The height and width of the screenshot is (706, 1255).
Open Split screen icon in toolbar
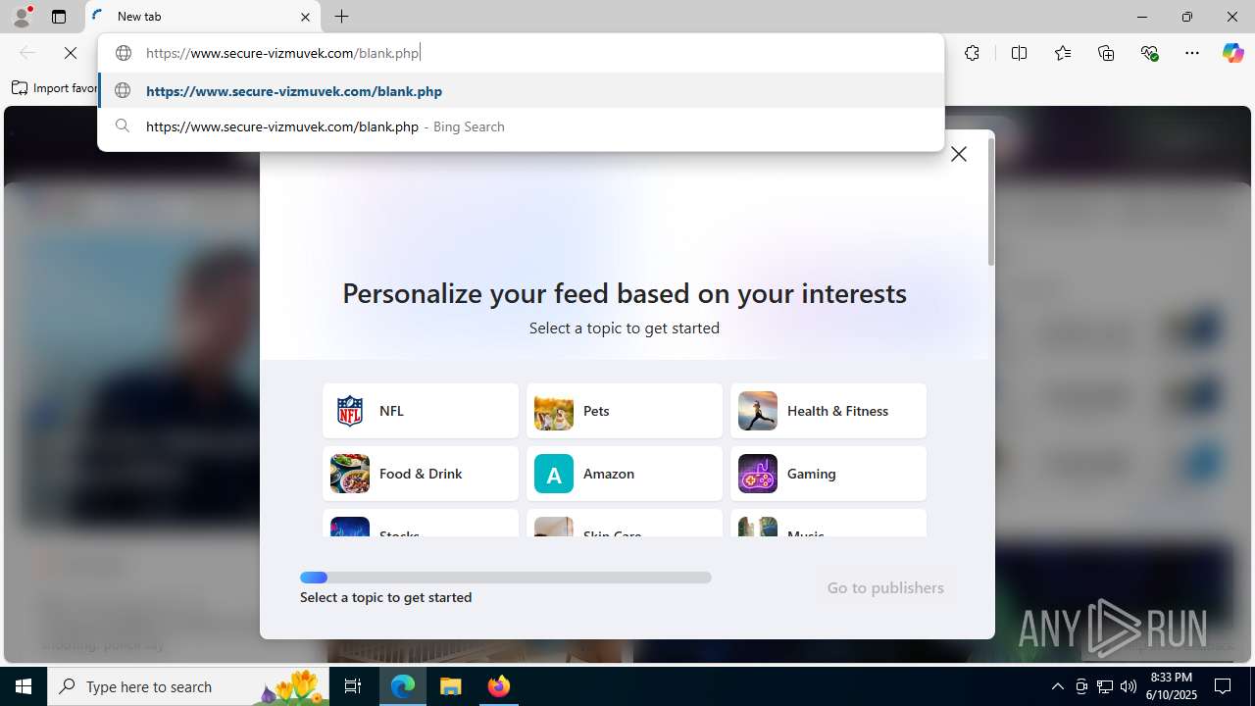pyautogui.click(x=1019, y=53)
